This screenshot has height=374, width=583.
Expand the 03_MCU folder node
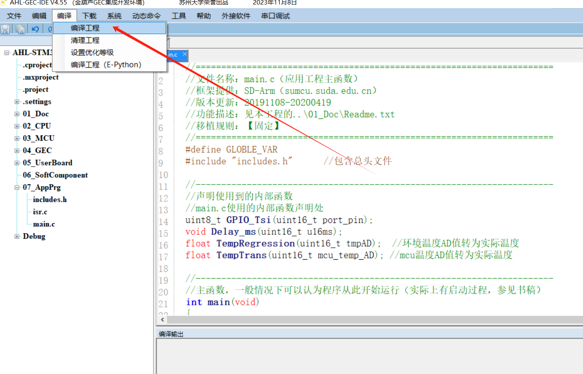pyautogui.click(x=17, y=138)
